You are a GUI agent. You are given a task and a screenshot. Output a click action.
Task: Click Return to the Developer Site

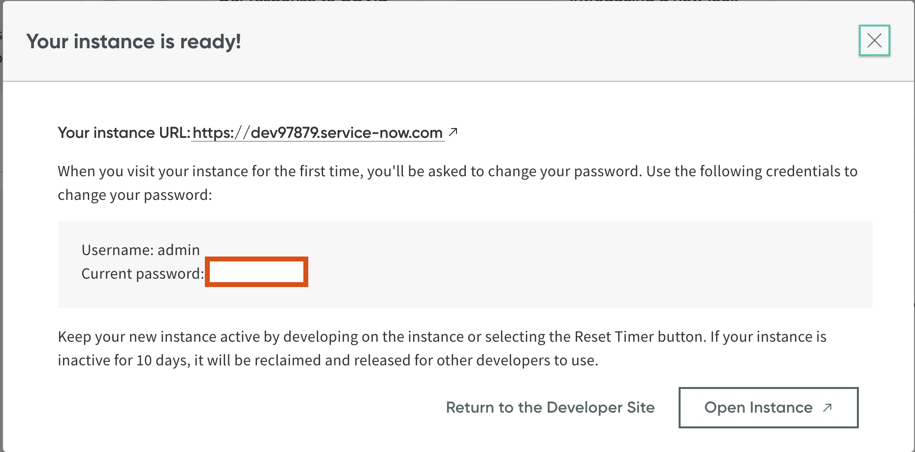550,407
